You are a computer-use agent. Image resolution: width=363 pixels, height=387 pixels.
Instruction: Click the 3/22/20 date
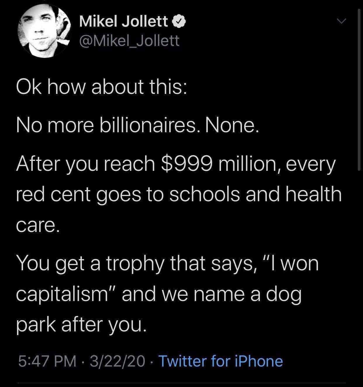pyautogui.click(x=117, y=361)
